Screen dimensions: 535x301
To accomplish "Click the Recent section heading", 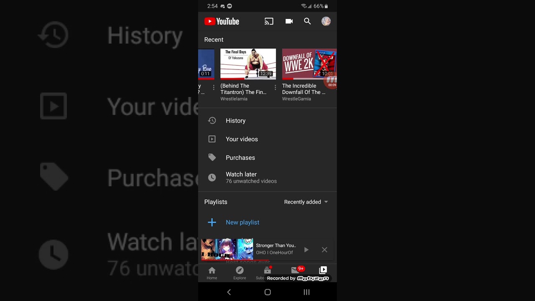I will (214, 40).
